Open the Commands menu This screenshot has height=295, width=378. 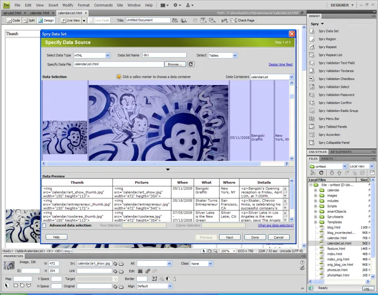click(103, 5)
